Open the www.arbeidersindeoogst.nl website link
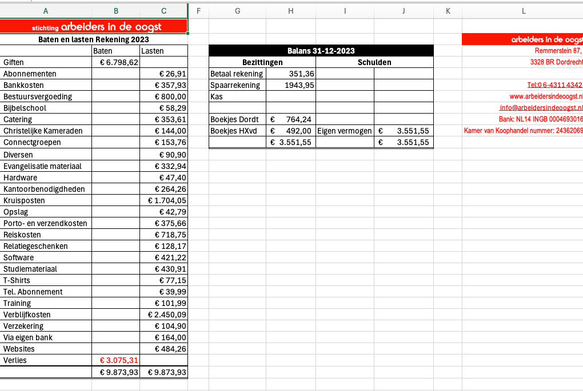 (x=546, y=96)
